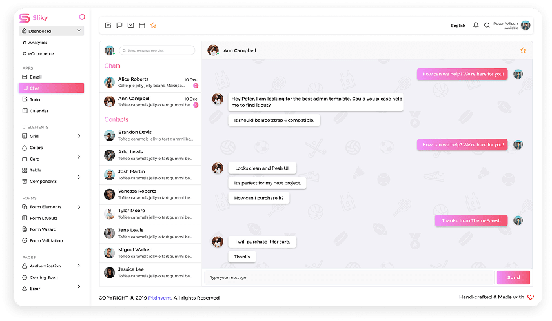This screenshot has height=321, width=552.
Task: Click the search magnifier icon in header
Action: tap(487, 26)
